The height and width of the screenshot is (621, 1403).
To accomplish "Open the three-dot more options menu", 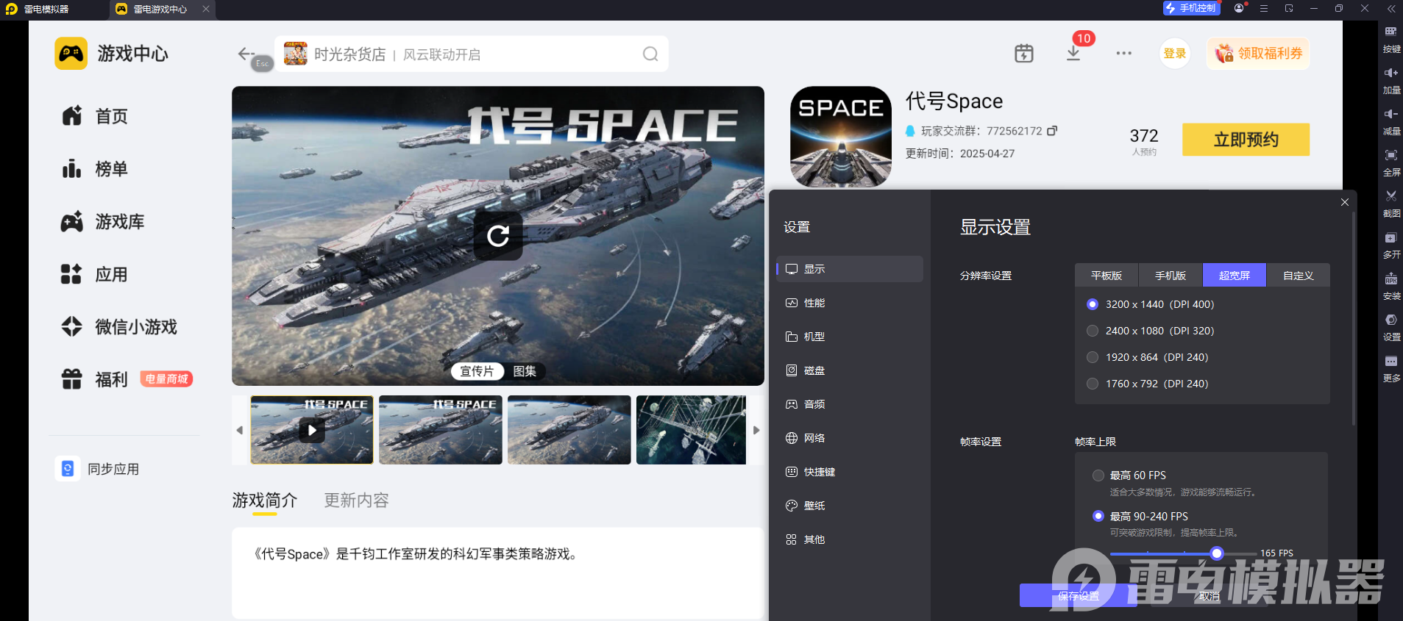I will coord(1123,54).
